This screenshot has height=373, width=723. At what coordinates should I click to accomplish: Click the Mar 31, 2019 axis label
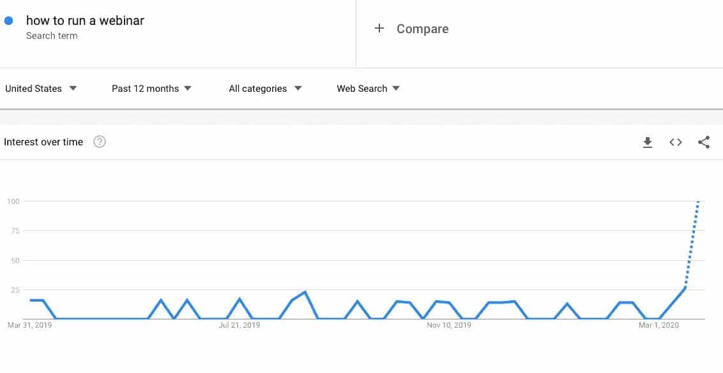coord(29,326)
